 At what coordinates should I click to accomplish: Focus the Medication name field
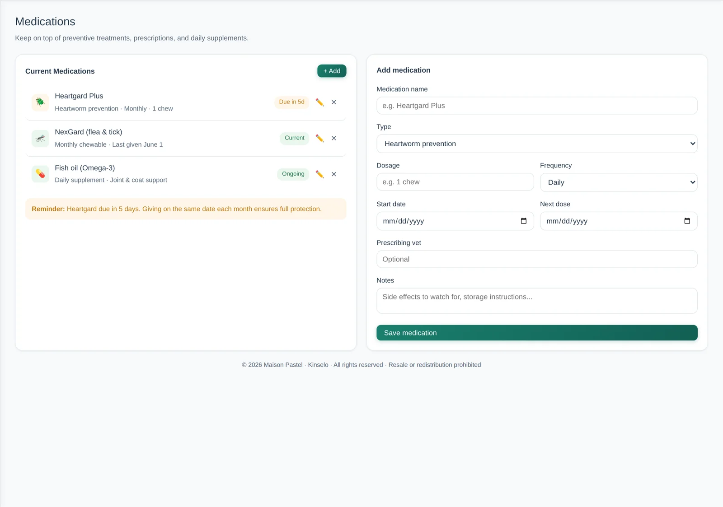click(x=537, y=106)
